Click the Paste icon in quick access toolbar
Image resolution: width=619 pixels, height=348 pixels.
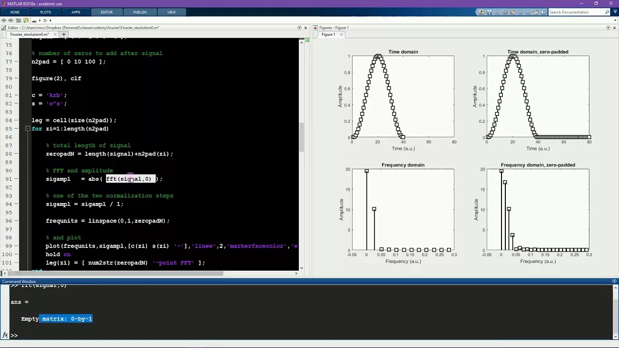click(513, 12)
